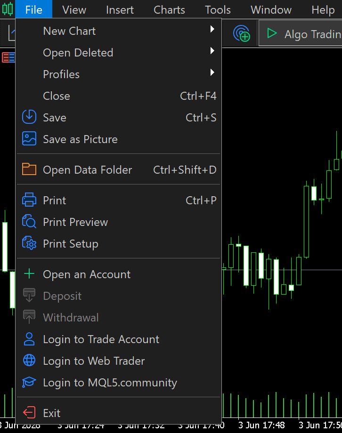The width and height of the screenshot is (342, 433).
Task: Choose Close to close the chart
Action: pos(119,96)
